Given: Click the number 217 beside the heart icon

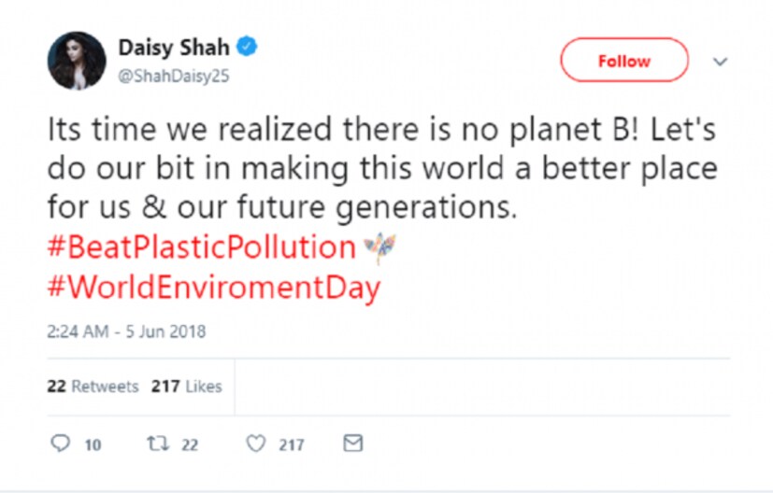Looking at the screenshot, I should (x=292, y=445).
